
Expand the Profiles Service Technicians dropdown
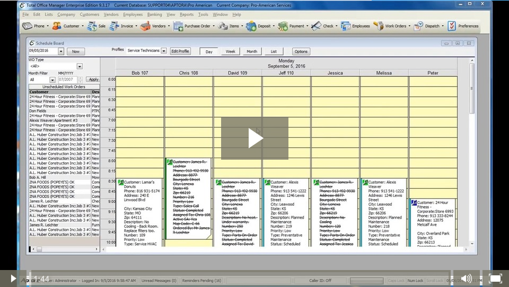pos(164,51)
